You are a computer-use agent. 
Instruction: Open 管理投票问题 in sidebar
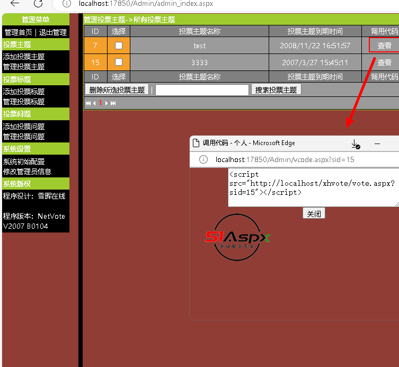[24, 137]
